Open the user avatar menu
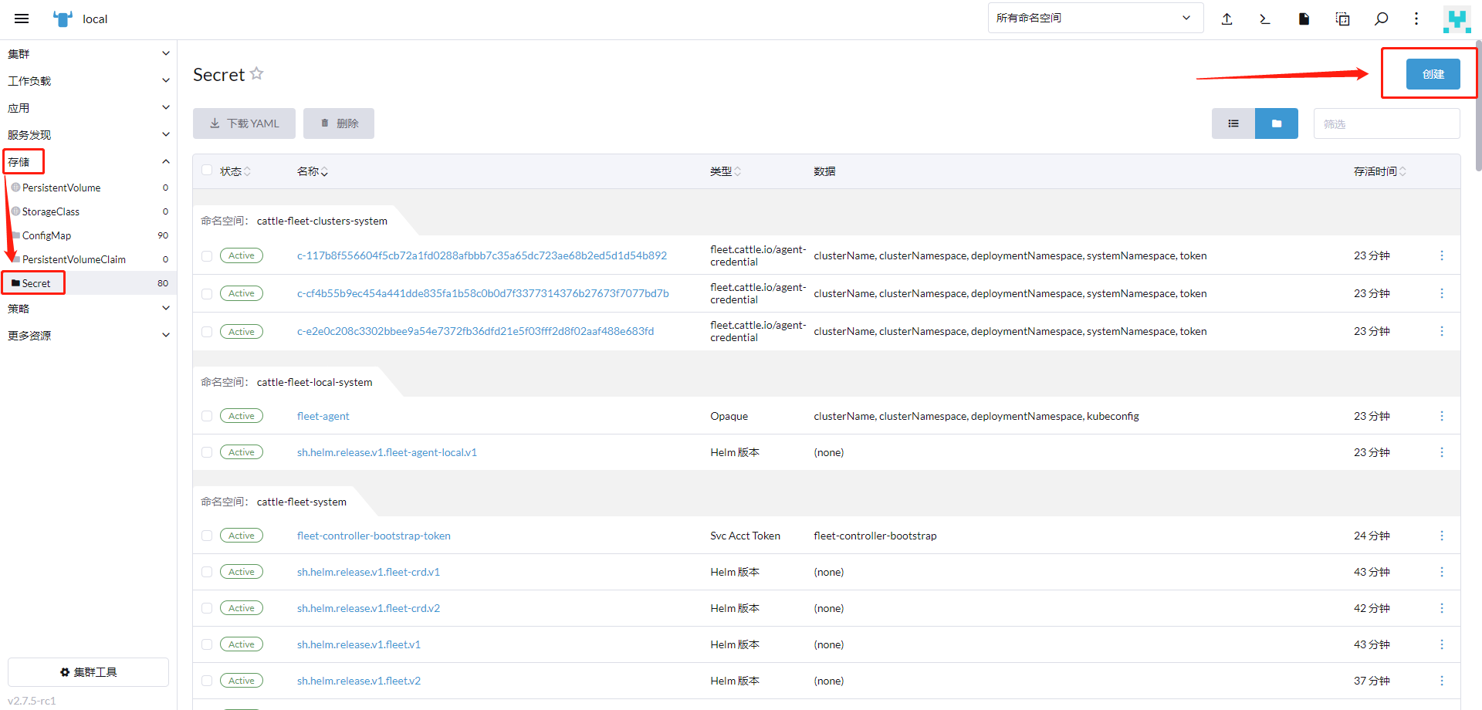 tap(1457, 19)
